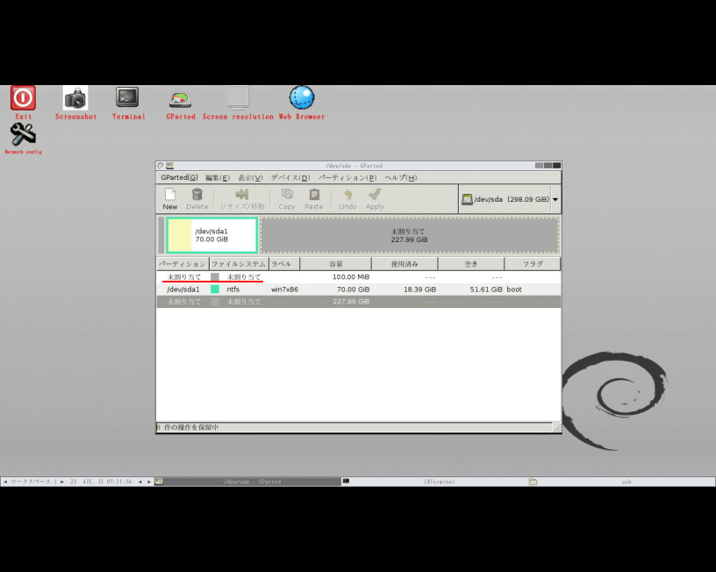Click the previous workspace arrow before ワークスペース

click(5, 482)
